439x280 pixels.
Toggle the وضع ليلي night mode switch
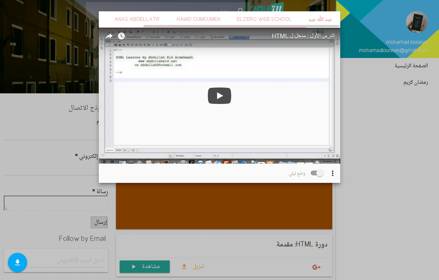point(317,173)
